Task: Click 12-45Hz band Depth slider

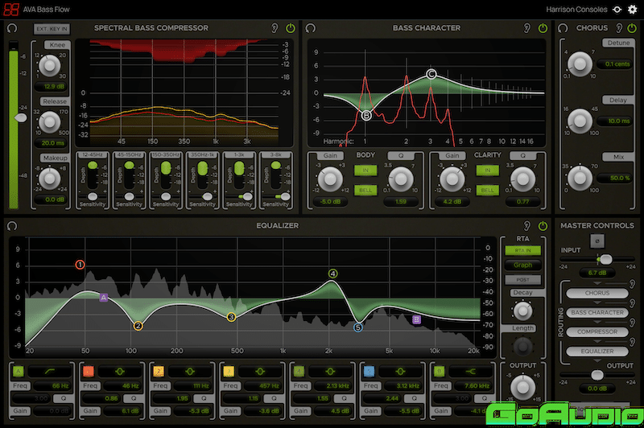Action: (93, 175)
